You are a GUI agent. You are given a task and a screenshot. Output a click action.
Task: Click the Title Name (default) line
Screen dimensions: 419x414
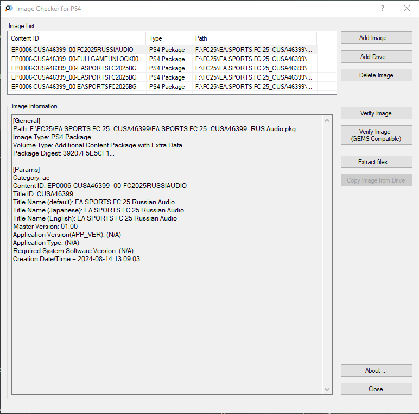(x=94, y=202)
